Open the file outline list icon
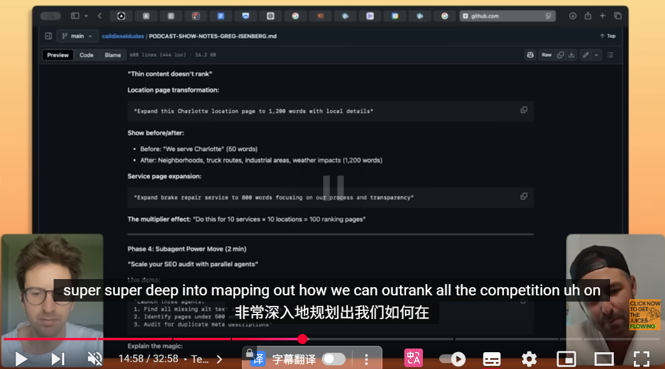Viewport: 665px width, 369px height. pyautogui.click(x=610, y=55)
